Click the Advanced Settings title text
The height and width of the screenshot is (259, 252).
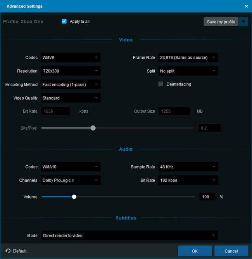[24, 6]
